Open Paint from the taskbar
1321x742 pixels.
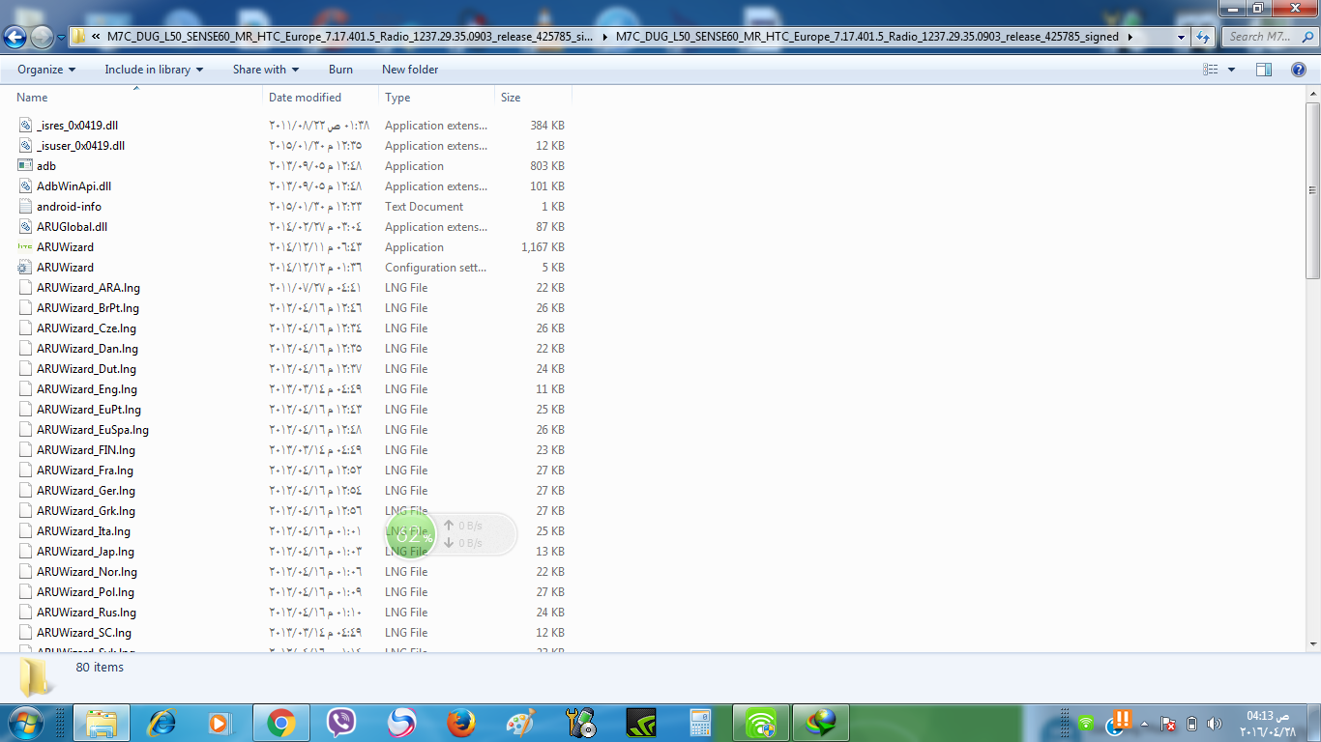520,723
